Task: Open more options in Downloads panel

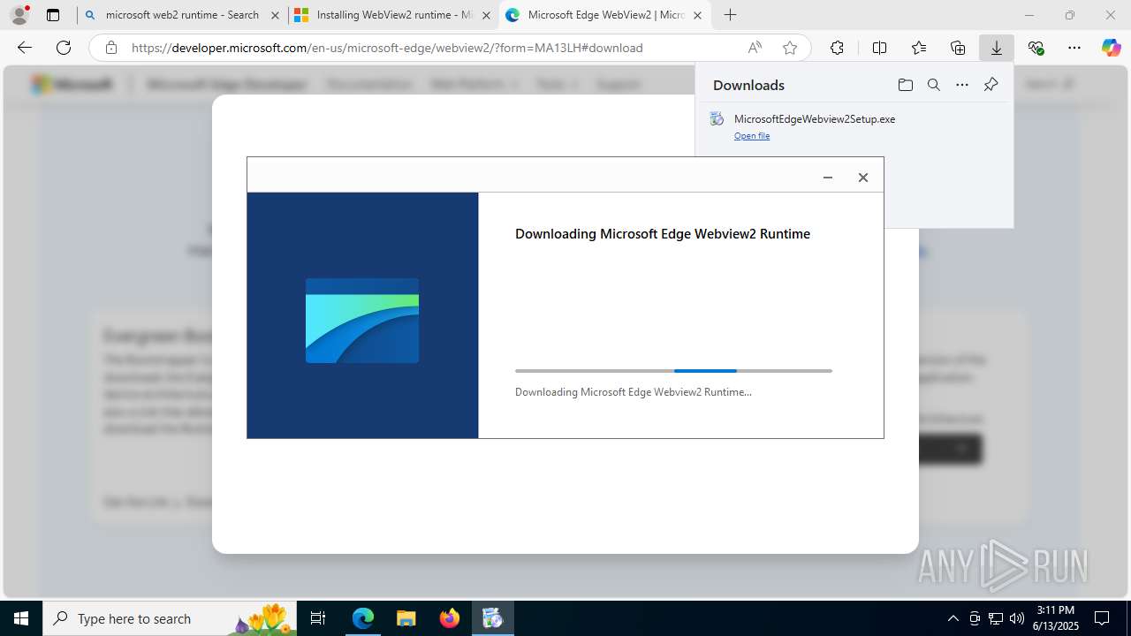Action: tap(962, 85)
